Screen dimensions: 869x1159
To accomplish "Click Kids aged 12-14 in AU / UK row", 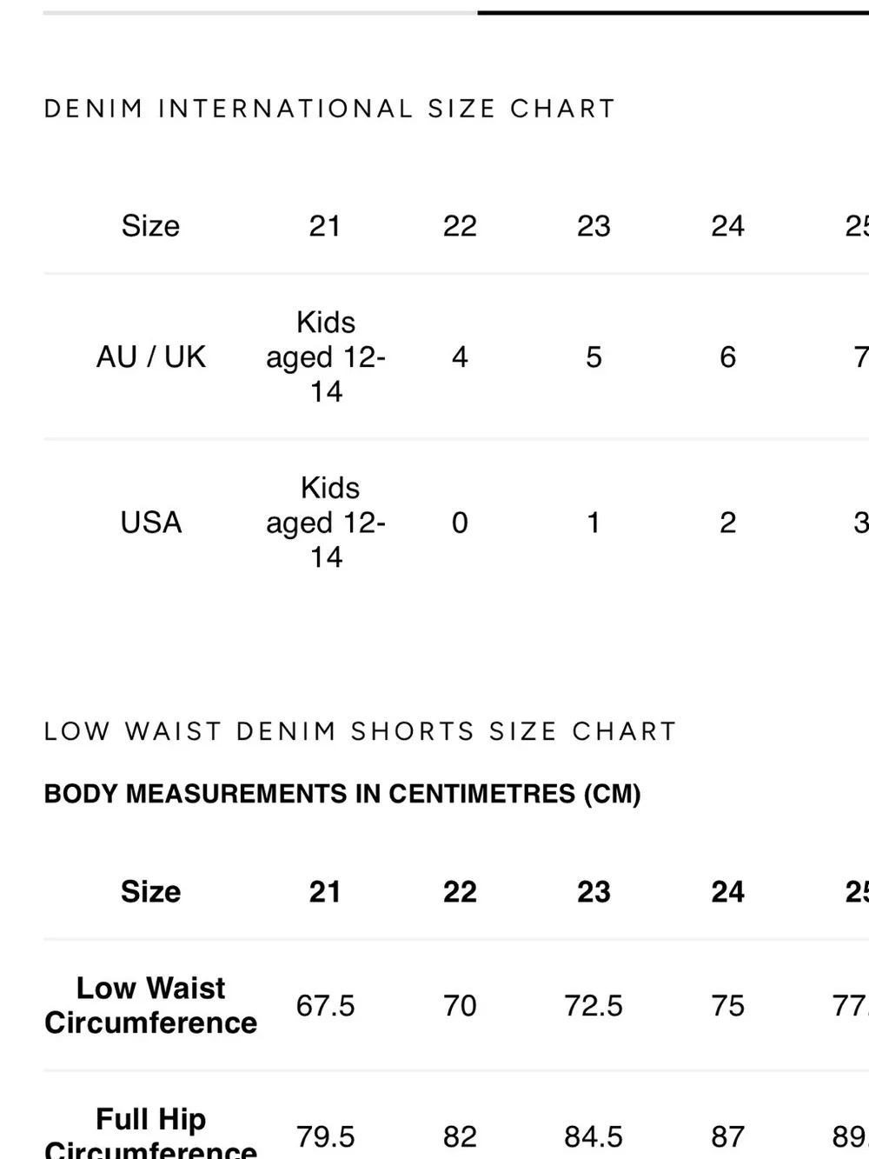I will (x=326, y=356).
